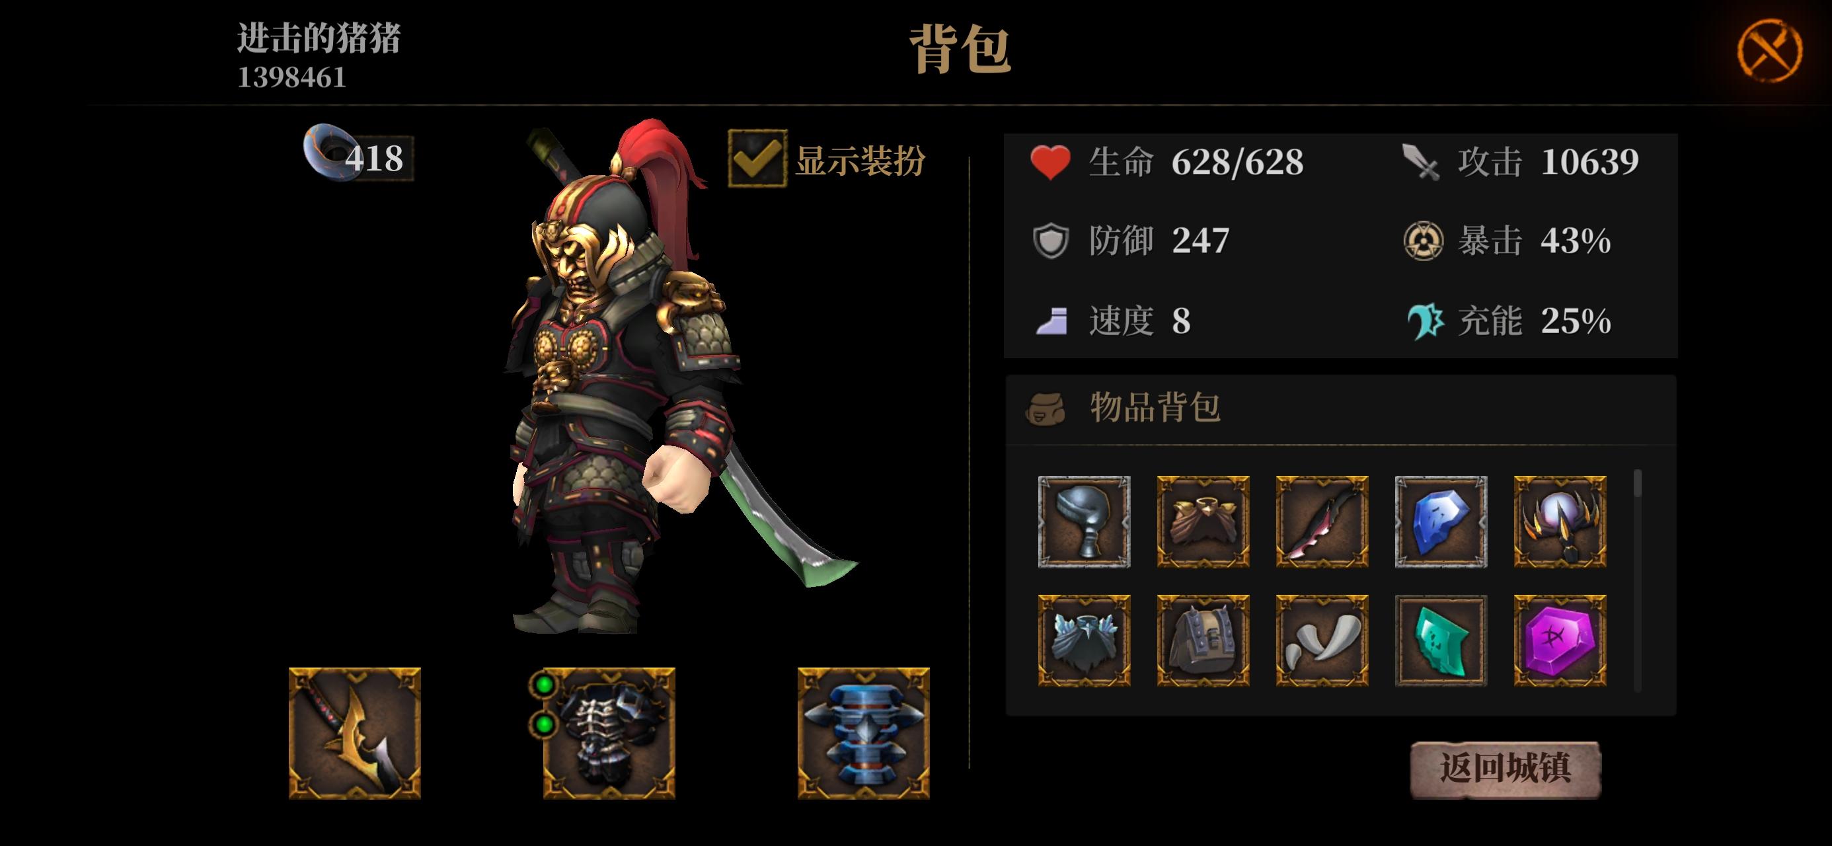Image resolution: width=1832 pixels, height=846 pixels.
Task: Select the purple rune gem item
Action: point(1560,640)
